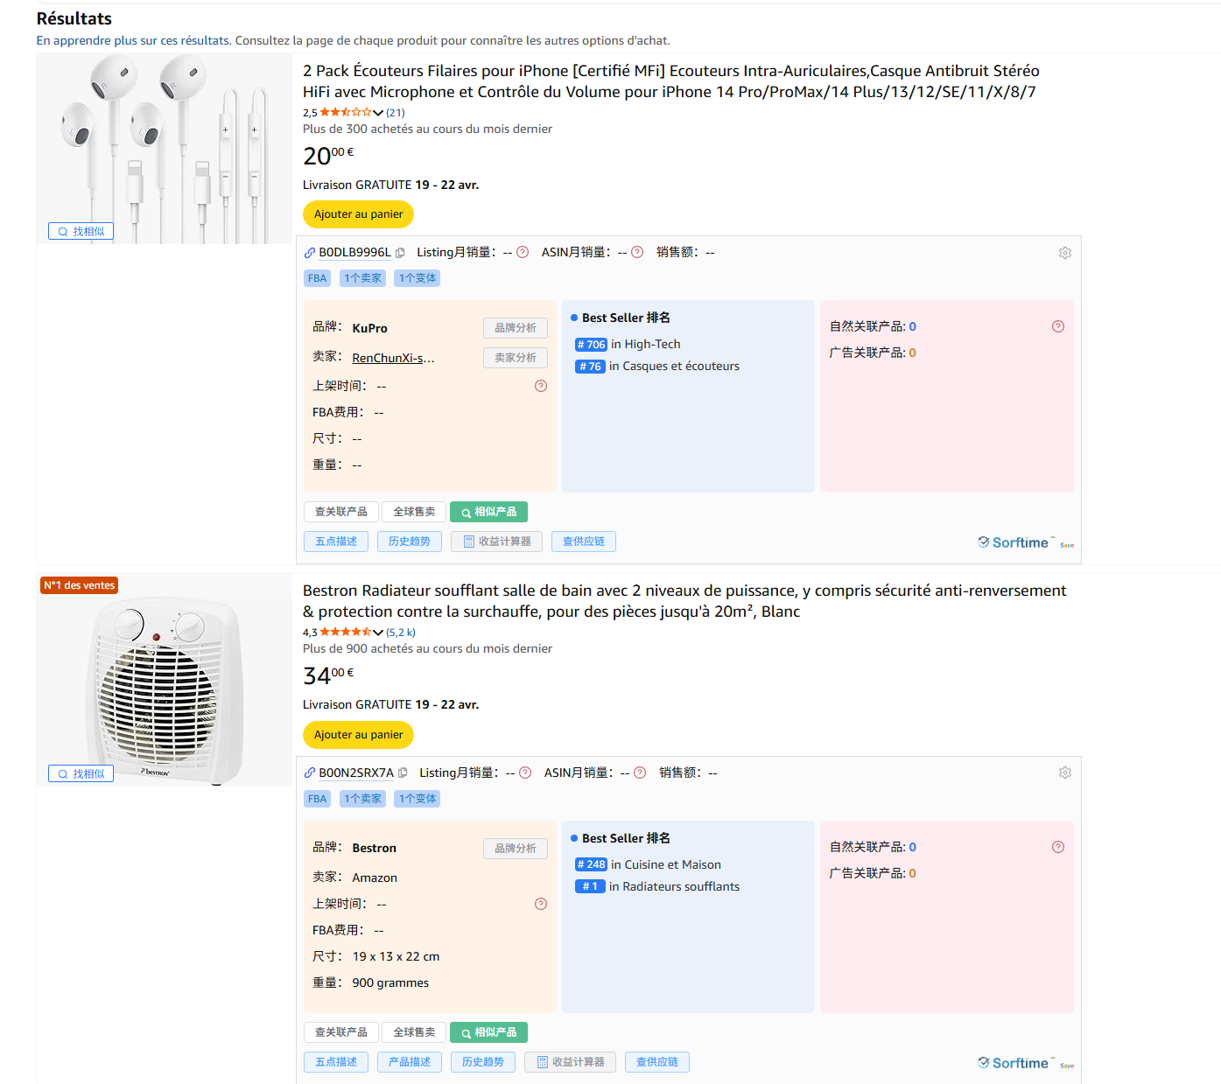Copy the ASIN B00N2SRX7A with the copy icon
The image size is (1221, 1084).
[x=403, y=773]
